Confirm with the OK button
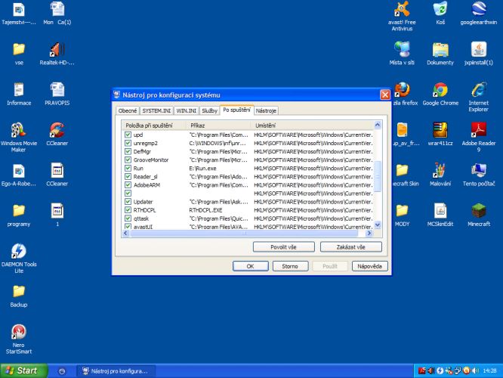 tap(250, 266)
